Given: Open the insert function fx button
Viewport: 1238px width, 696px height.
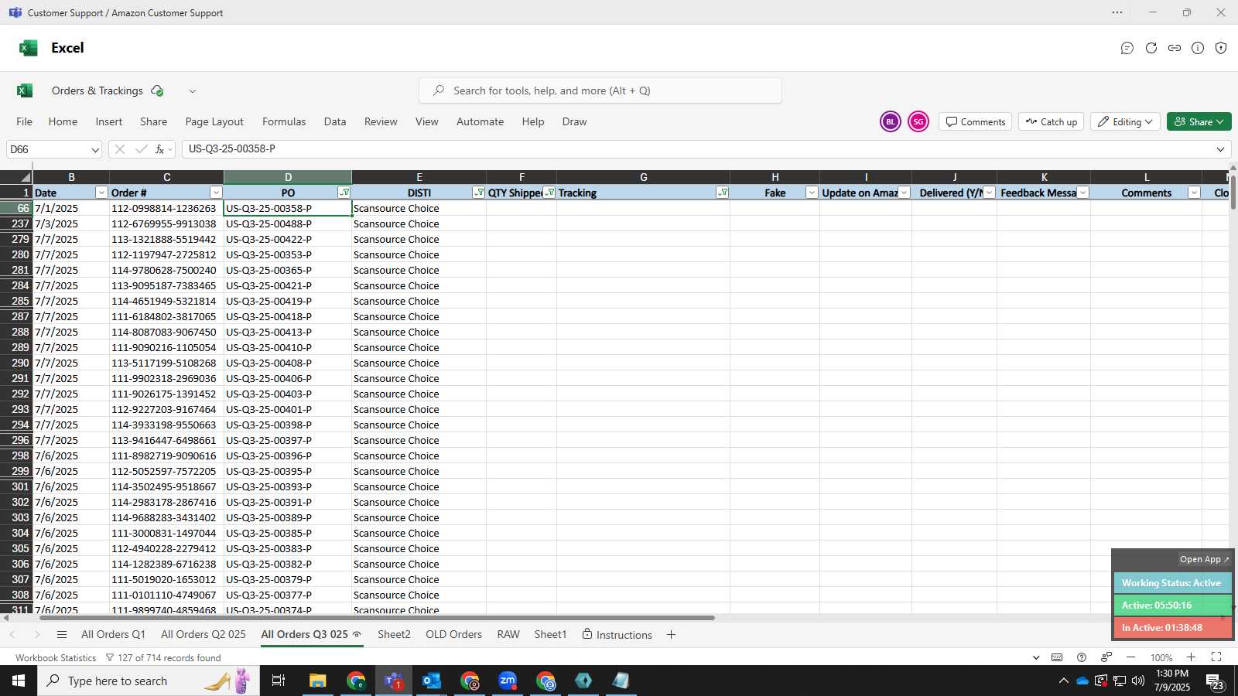Looking at the screenshot, I should point(160,149).
